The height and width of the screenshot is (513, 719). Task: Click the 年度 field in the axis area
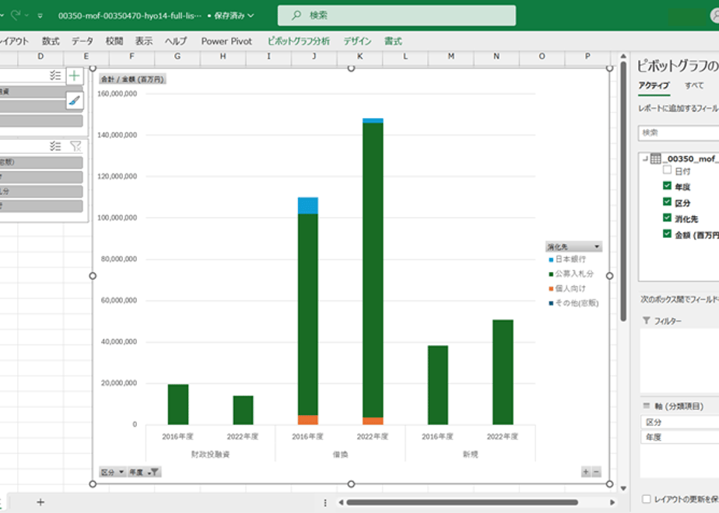coord(680,438)
